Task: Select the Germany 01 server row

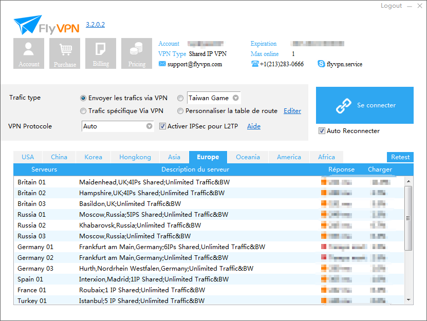Action: point(209,247)
